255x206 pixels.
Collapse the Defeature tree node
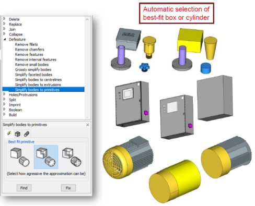pyautogui.click(x=5, y=39)
